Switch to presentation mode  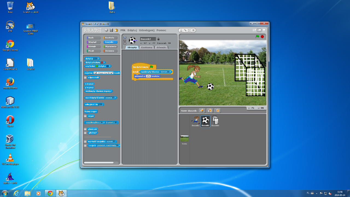pos(264,30)
